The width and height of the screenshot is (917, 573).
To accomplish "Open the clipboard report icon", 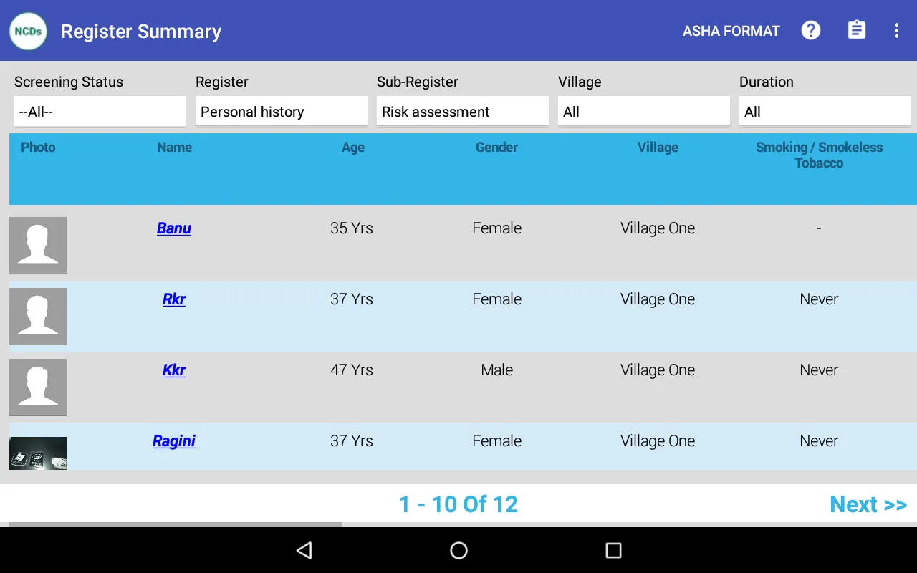I will pyautogui.click(x=856, y=30).
